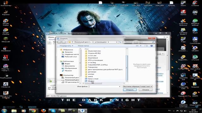Launch UltraISO desktop icon
Viewport: 202px width, 113px height.
point(195,49)
